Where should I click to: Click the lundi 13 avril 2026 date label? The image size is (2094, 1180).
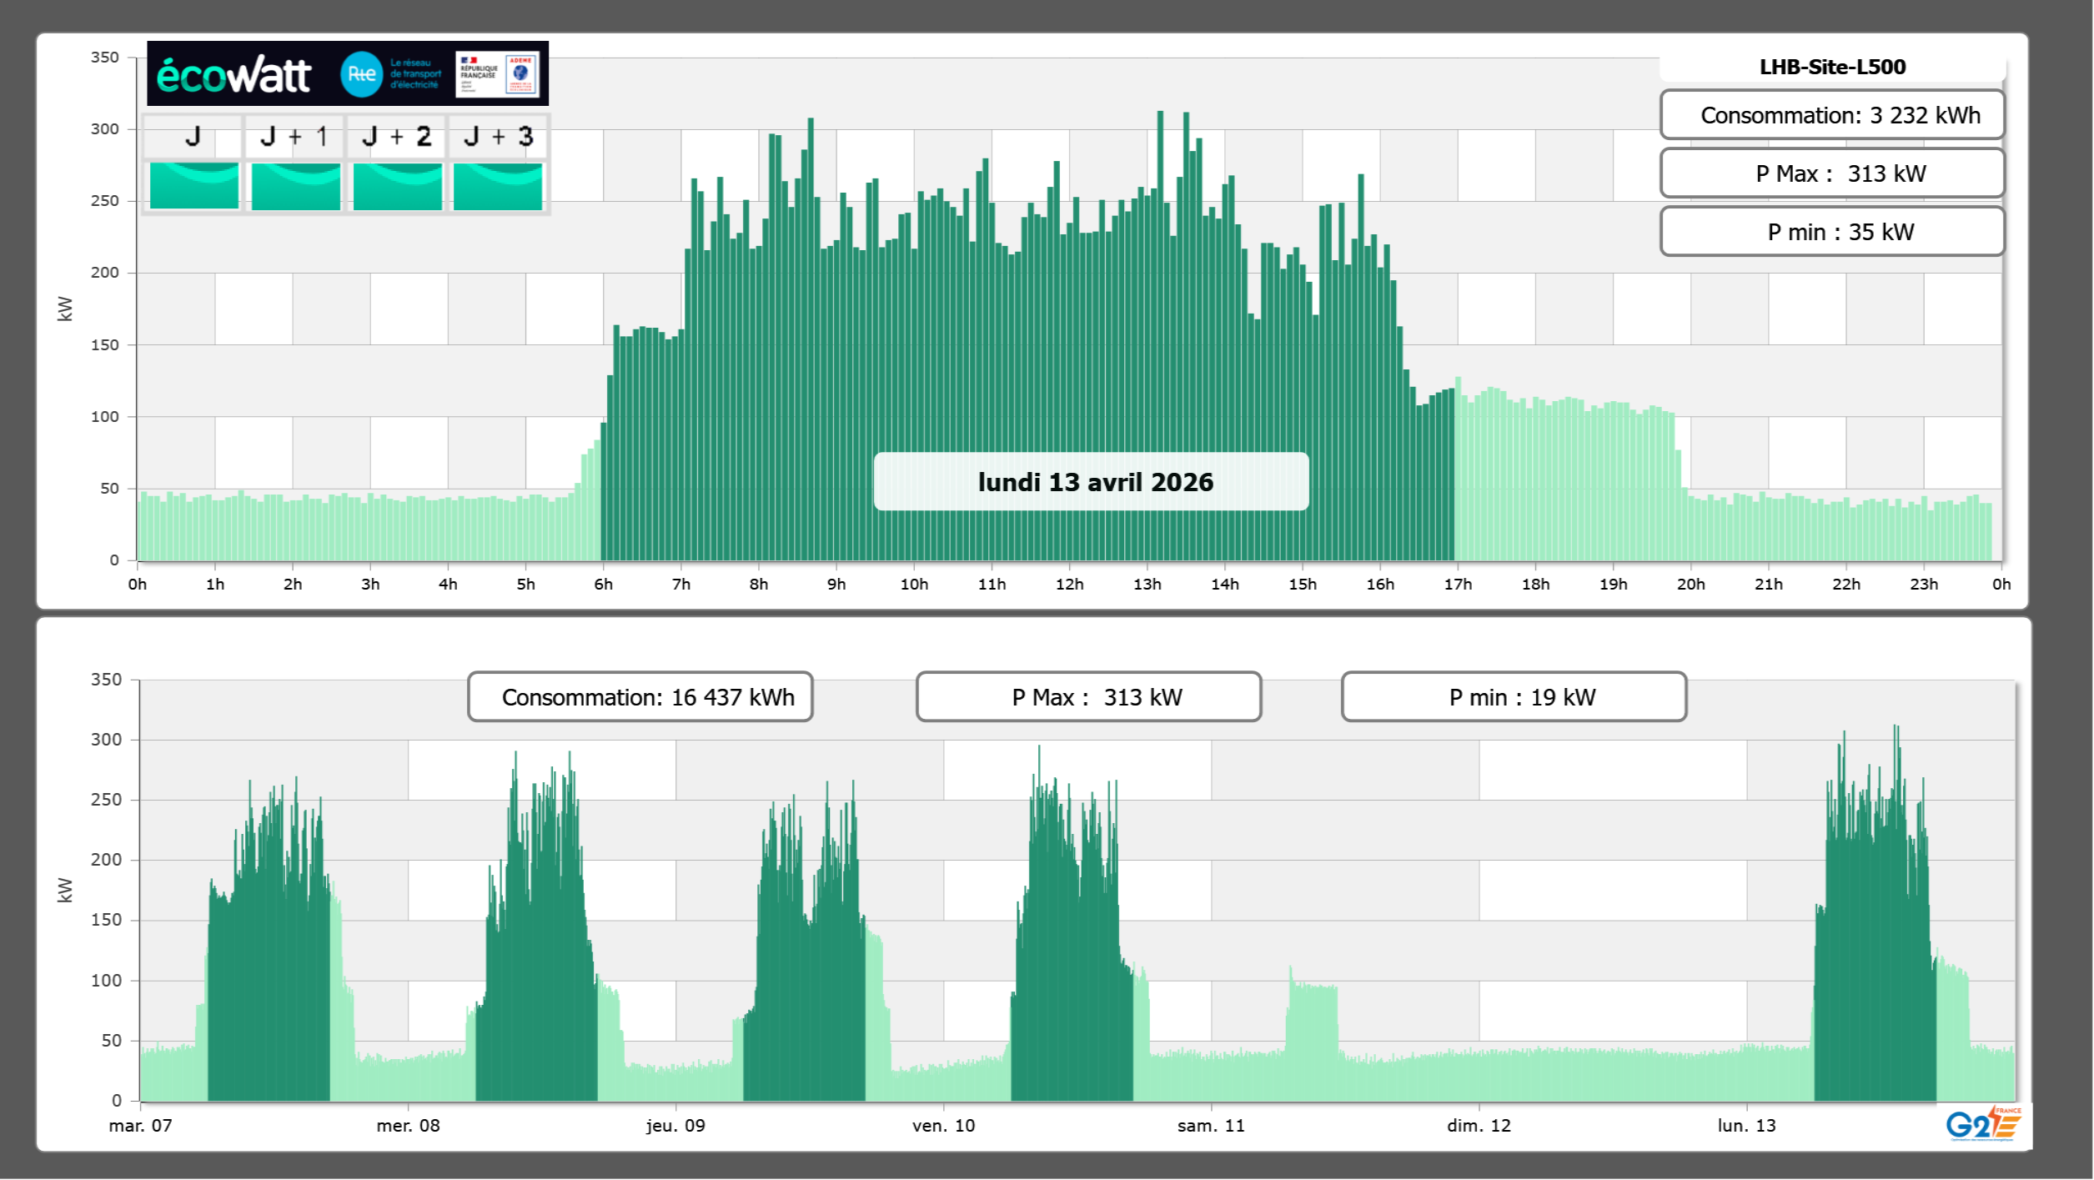1091,482
